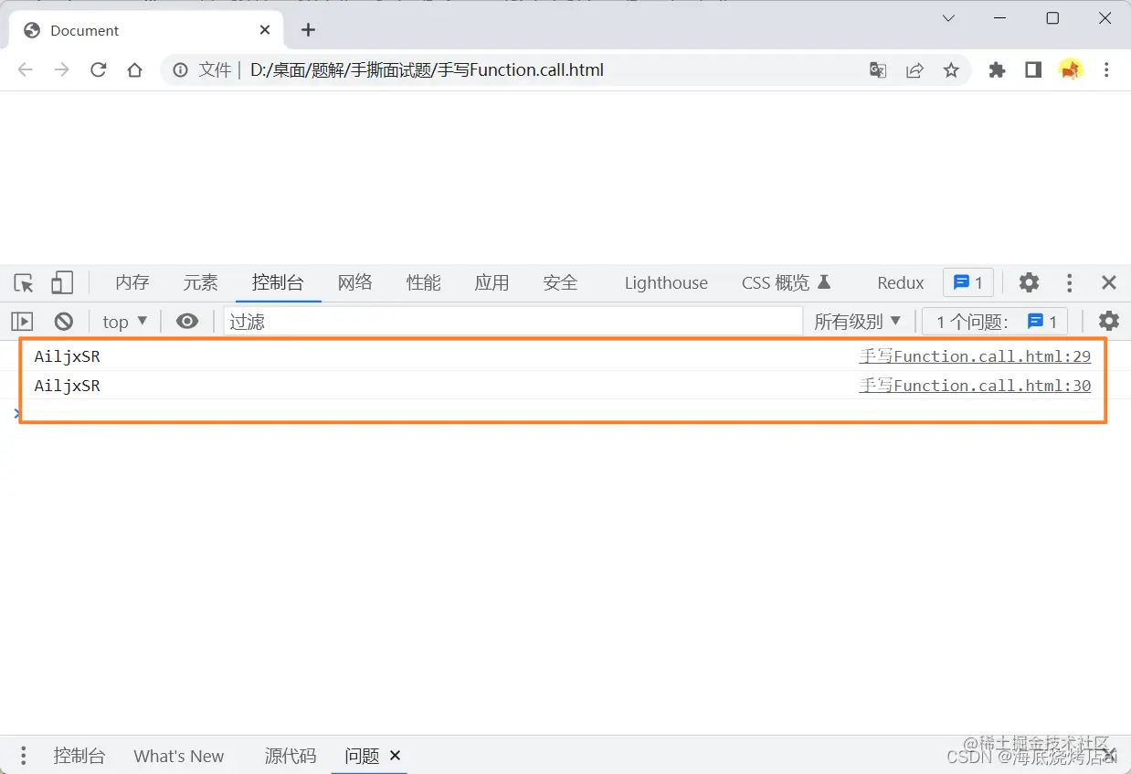Activate the inspect element picker
The width and height of the screenshot is (1131, 774).
click(x=25, y=283)
